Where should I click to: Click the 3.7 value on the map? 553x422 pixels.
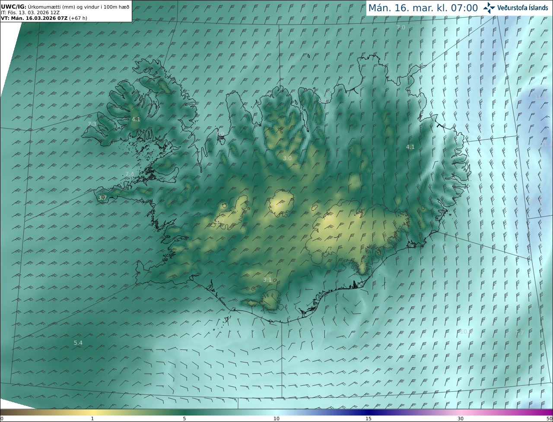[x=102, y=198]
